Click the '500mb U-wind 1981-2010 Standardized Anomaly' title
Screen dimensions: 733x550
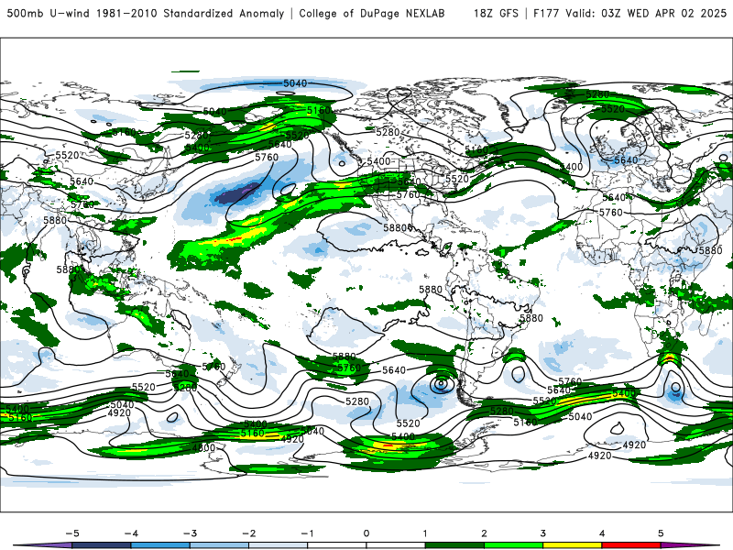click(x=145, y=14)
